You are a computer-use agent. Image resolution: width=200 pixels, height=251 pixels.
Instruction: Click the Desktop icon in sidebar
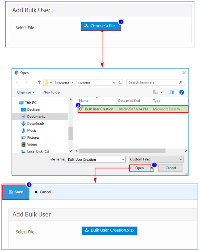click(x=23, y=110)
